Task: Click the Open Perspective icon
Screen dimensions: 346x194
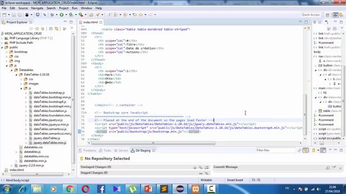Action: coord(328,15)
